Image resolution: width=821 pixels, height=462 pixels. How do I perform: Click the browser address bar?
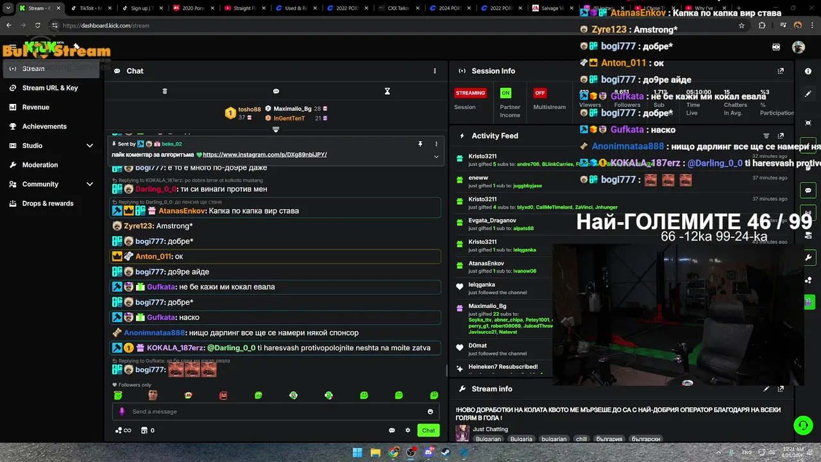(398, 26)
